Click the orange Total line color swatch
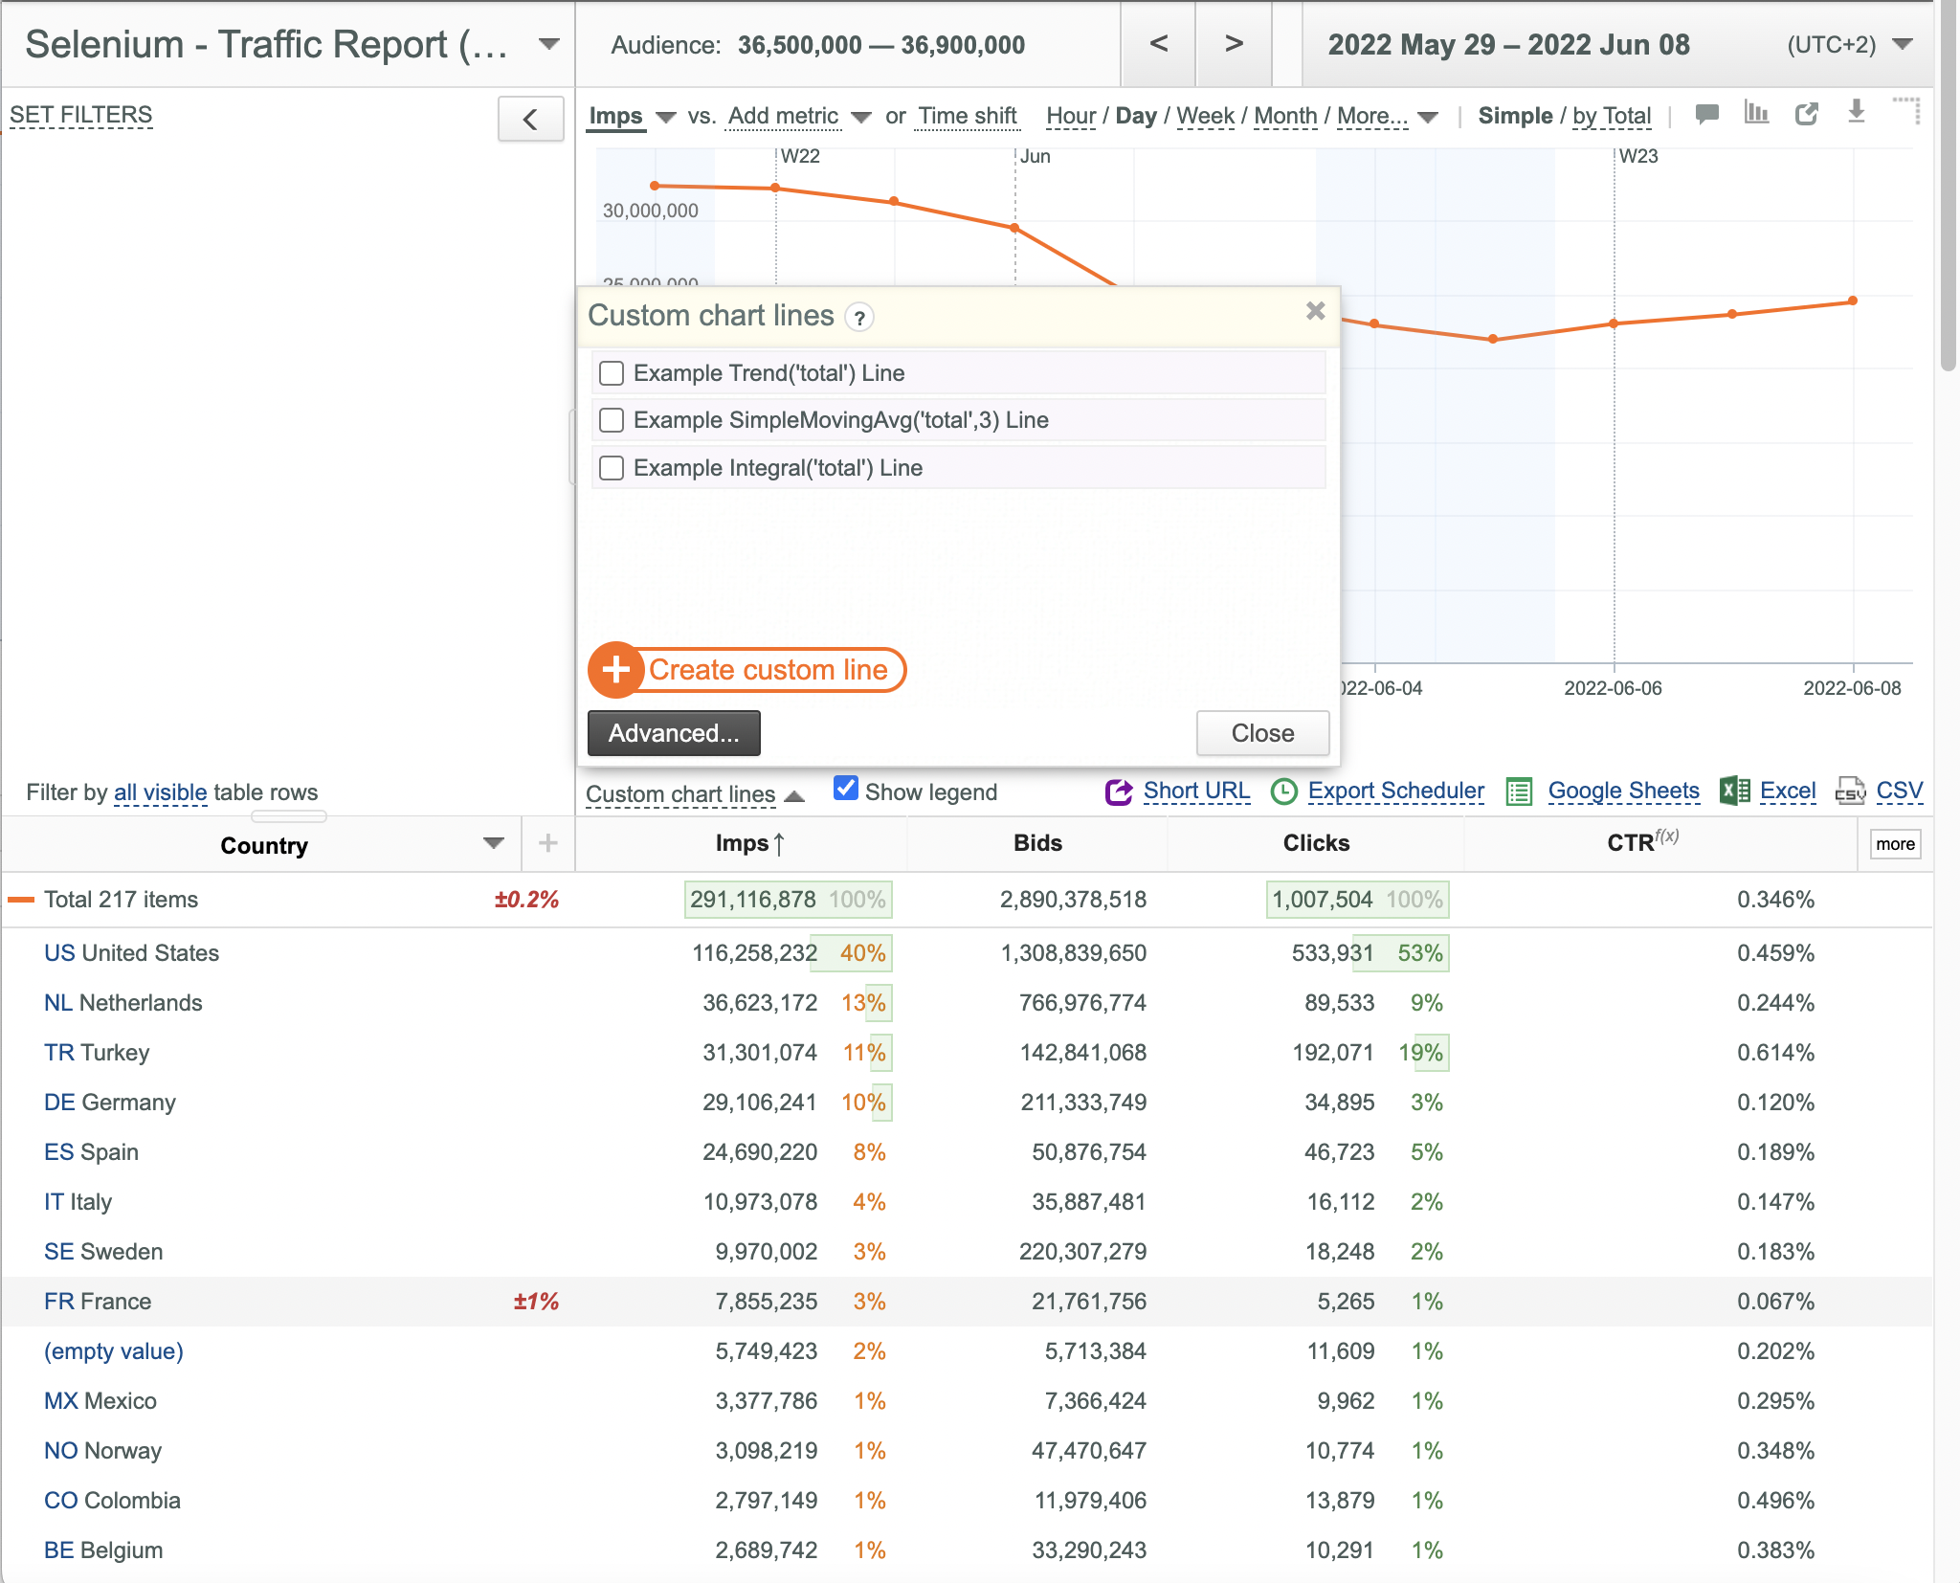This screenshot has height=1583, width=1960. point(21,900)
